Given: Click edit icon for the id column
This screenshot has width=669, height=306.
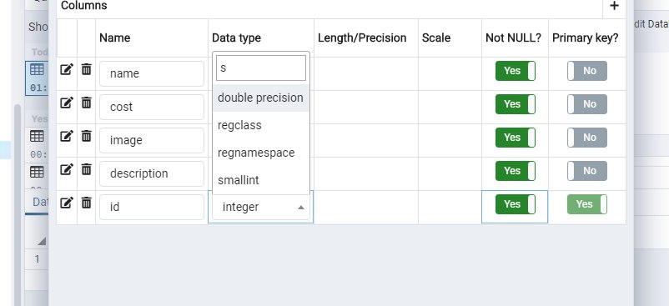Looking at the screenshot, I should 66,203.
